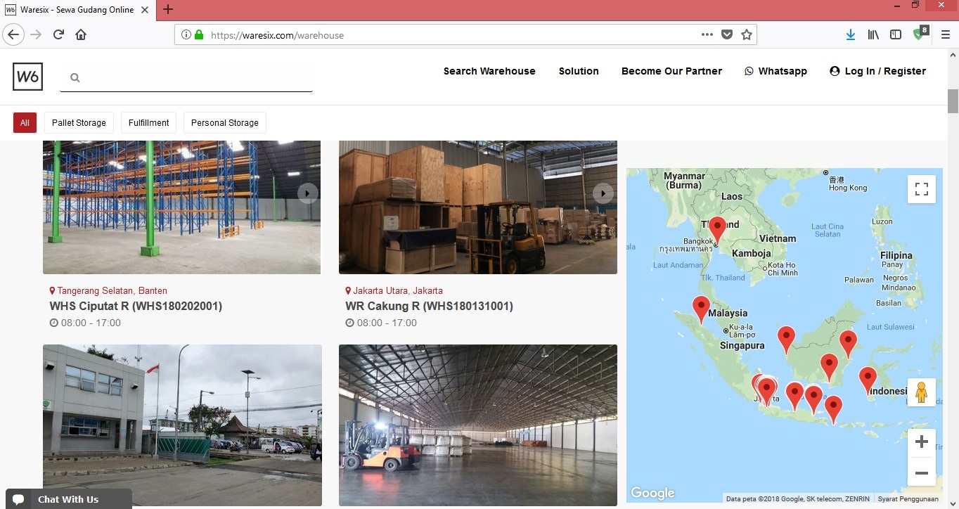Open the Solution menu item
The height and width of the screenshot is (509, 959).
tap(579, 71)
